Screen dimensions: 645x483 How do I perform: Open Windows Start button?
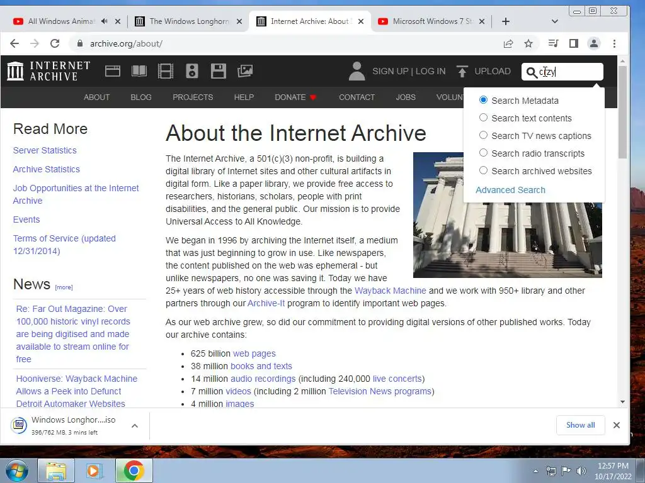point(16,470)
